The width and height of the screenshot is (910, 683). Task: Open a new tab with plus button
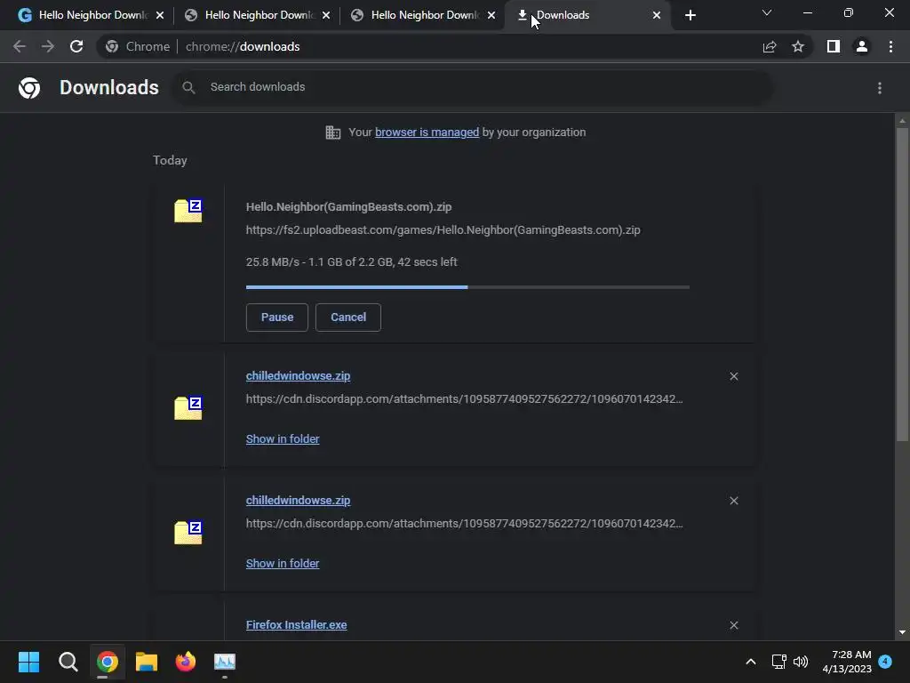690,15
